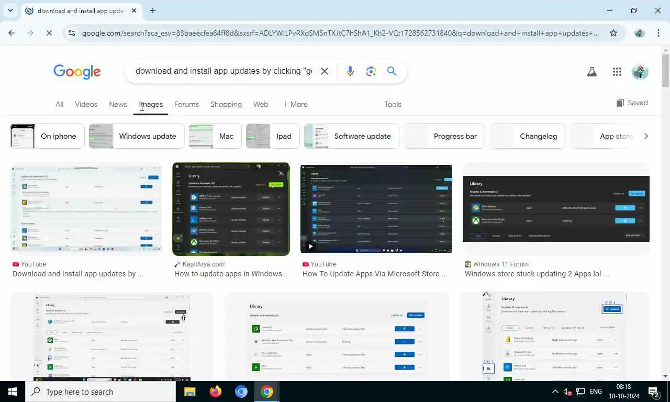Viewport: 670px width, 402px height.
Task: Open the Google apps grid
Action: pos(617,72)
